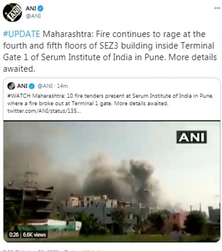Click the quoted tweet's verified badge
The width and height of the screenshot is (222, 251).
[x=32, y=86]
